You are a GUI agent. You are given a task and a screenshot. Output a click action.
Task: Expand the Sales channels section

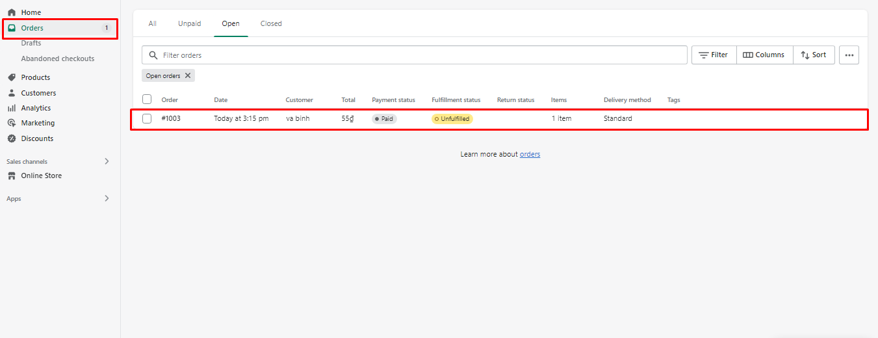point(107,161)
